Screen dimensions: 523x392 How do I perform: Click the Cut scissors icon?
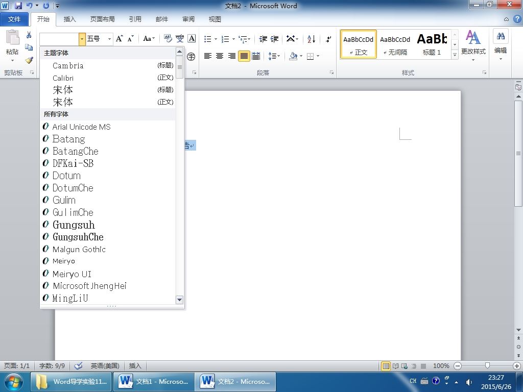click(x=29, y=35)
